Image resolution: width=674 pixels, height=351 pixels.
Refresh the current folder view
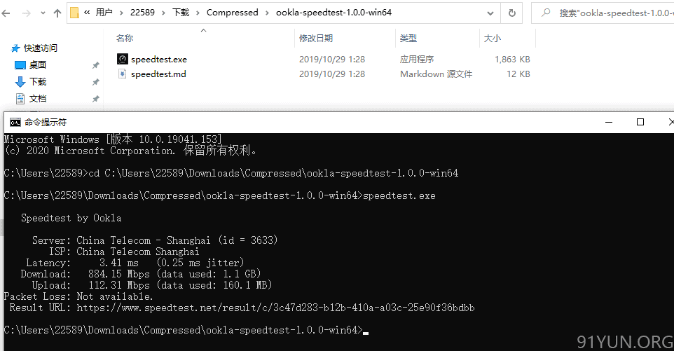(511, 13)
